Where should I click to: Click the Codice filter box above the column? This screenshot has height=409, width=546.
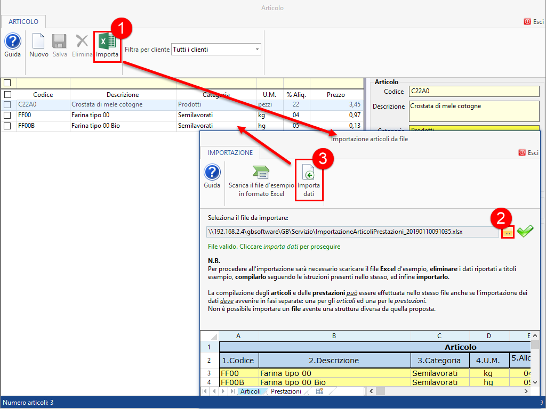click(x=43, y=84)
